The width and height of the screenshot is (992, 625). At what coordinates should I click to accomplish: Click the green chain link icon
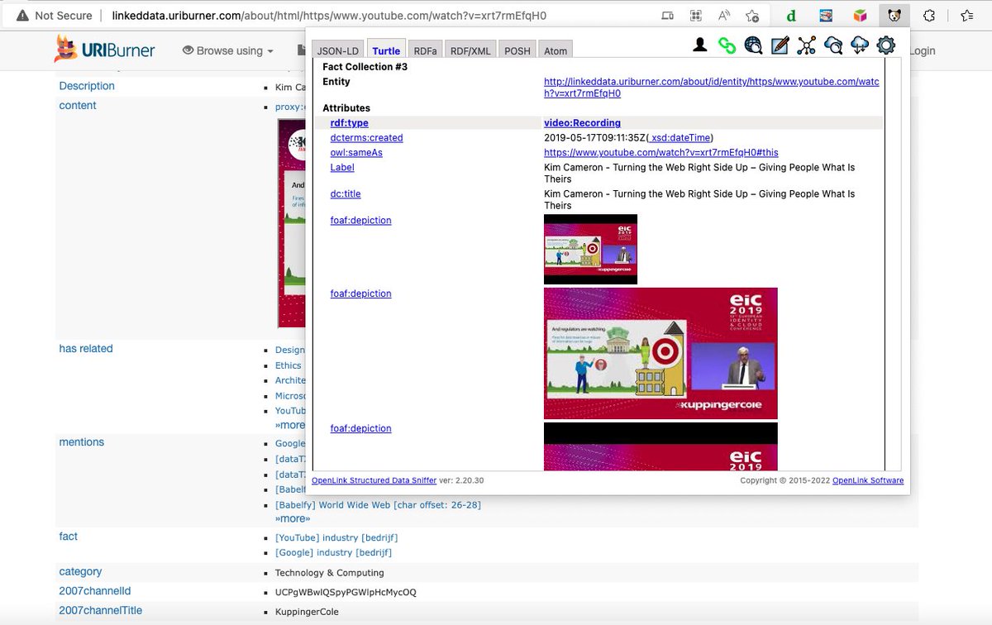tap(727, 45)
